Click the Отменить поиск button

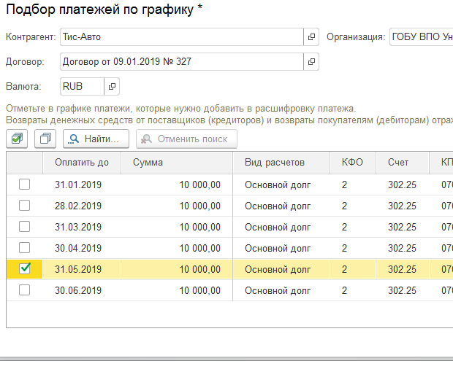(x=186, y=139)
